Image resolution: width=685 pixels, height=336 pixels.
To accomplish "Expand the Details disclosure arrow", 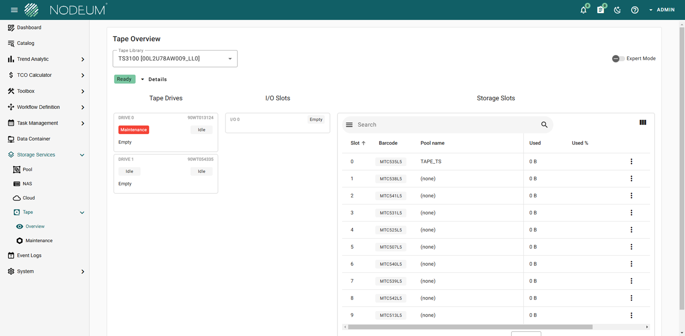I will tap(142, 79).
